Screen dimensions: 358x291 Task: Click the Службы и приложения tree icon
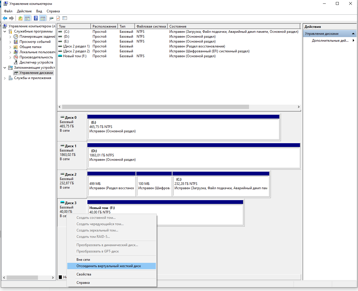click(10, 78)
